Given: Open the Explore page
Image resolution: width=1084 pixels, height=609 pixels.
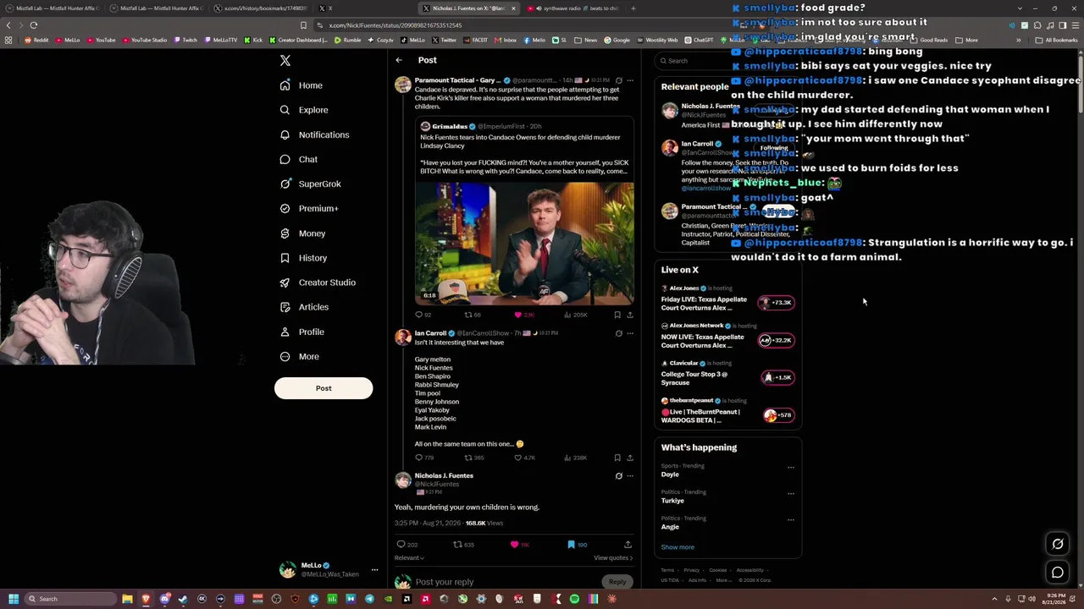Looking at the screenshot, I should point(304,110).
